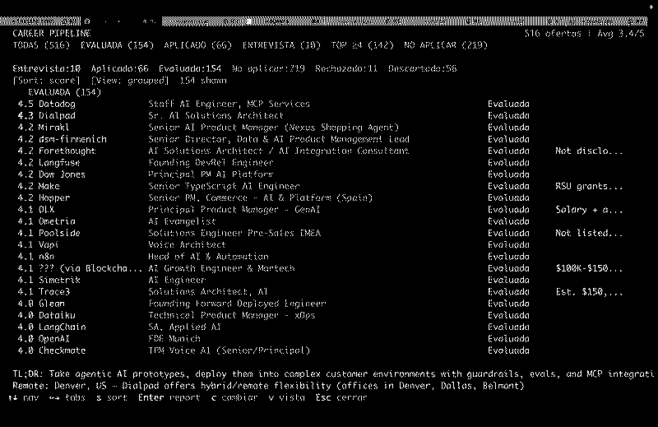Select the APLICADO (66) tab
Viewport: 658px width, 427px height.
tap(197, 45)
